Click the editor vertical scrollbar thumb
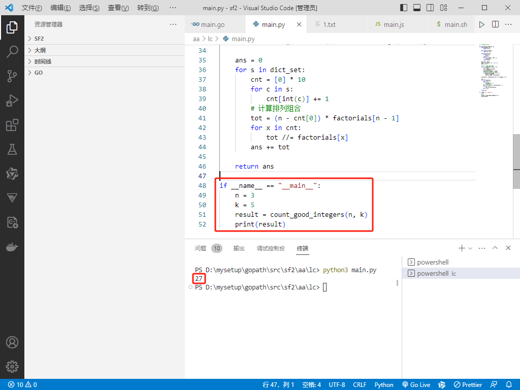Viewport: 520px width, 390px height. 516,161
